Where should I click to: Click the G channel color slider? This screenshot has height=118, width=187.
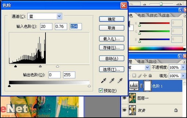154,31
